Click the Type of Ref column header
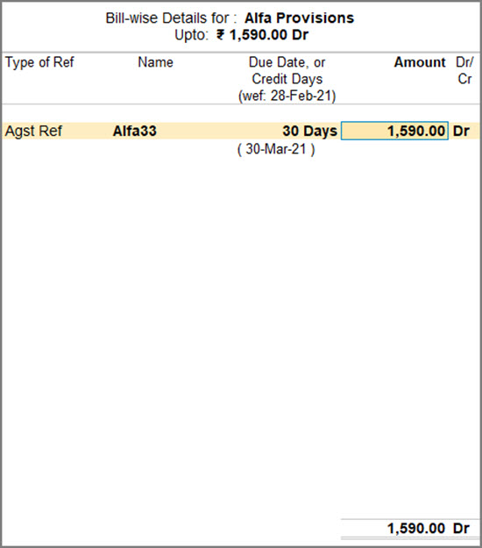The width and height of the screenshot is (482, 548). (39, 62)
